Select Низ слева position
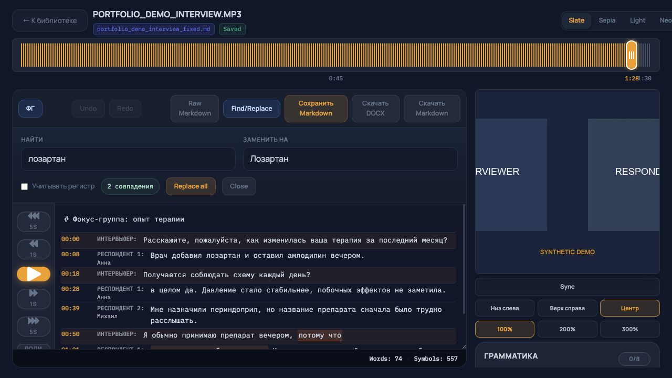Viewport: 672px width, 378px height. 505,308
